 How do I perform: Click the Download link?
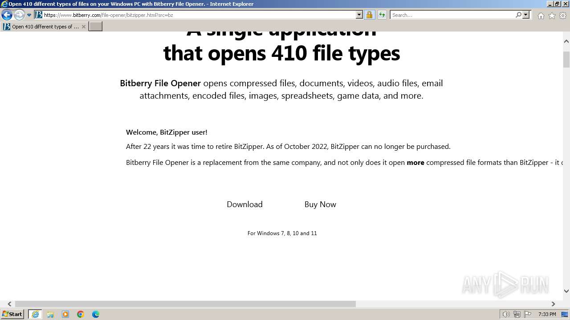244,204
